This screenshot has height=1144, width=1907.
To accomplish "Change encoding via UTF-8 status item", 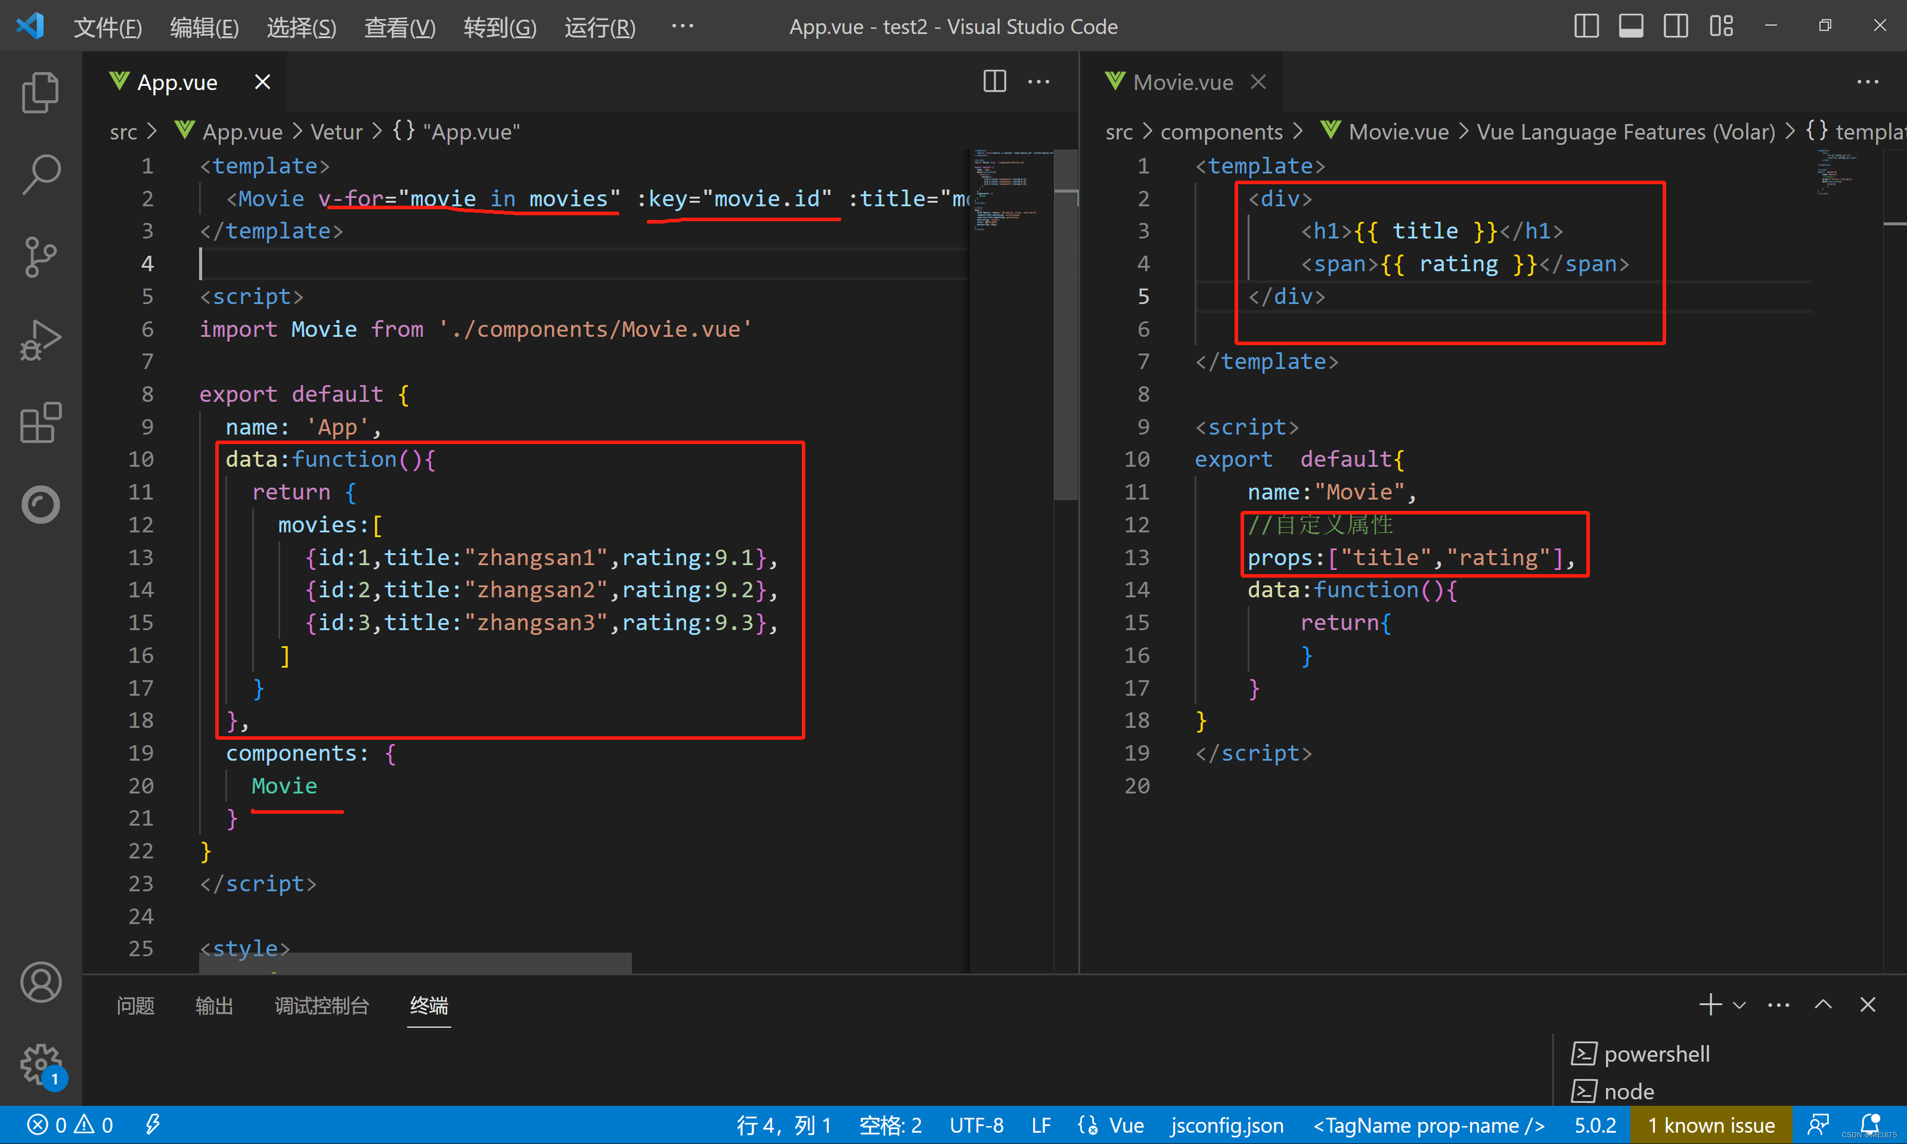I will pyautogui.click(x=976, y=1126).
